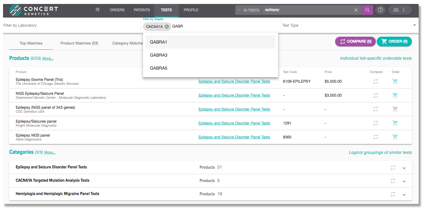Remove the CACNA1A target chip
425x212 pixels.
point(167,27)
